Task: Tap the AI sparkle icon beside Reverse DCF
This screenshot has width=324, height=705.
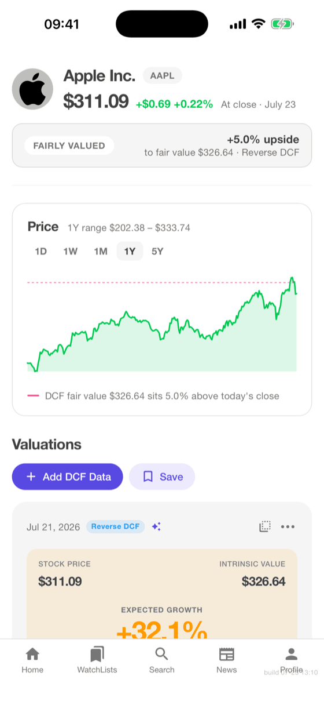Action: pyautogui.click(x=156, y=526)
